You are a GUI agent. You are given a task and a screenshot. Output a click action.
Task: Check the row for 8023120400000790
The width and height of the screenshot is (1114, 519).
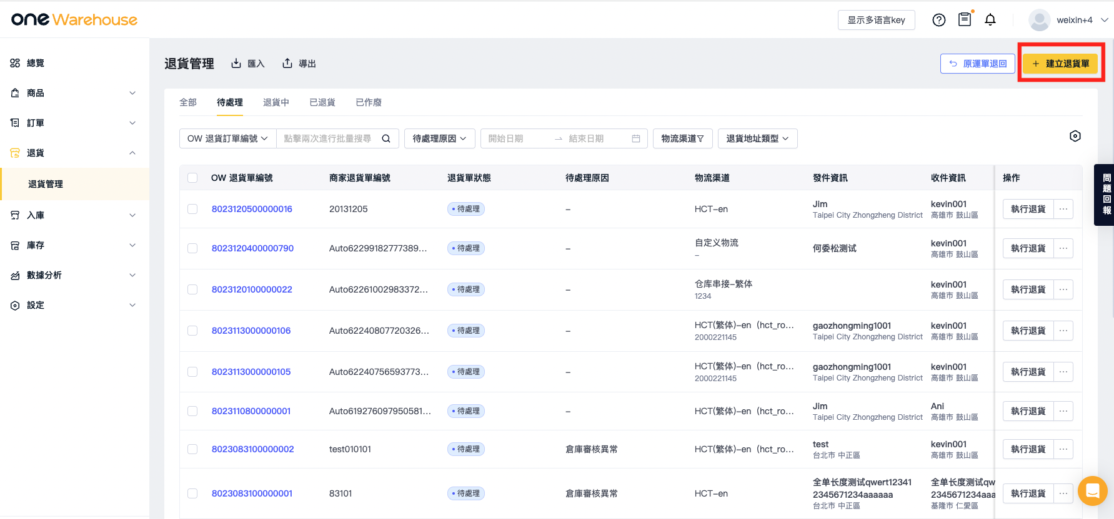pos(192,248)
